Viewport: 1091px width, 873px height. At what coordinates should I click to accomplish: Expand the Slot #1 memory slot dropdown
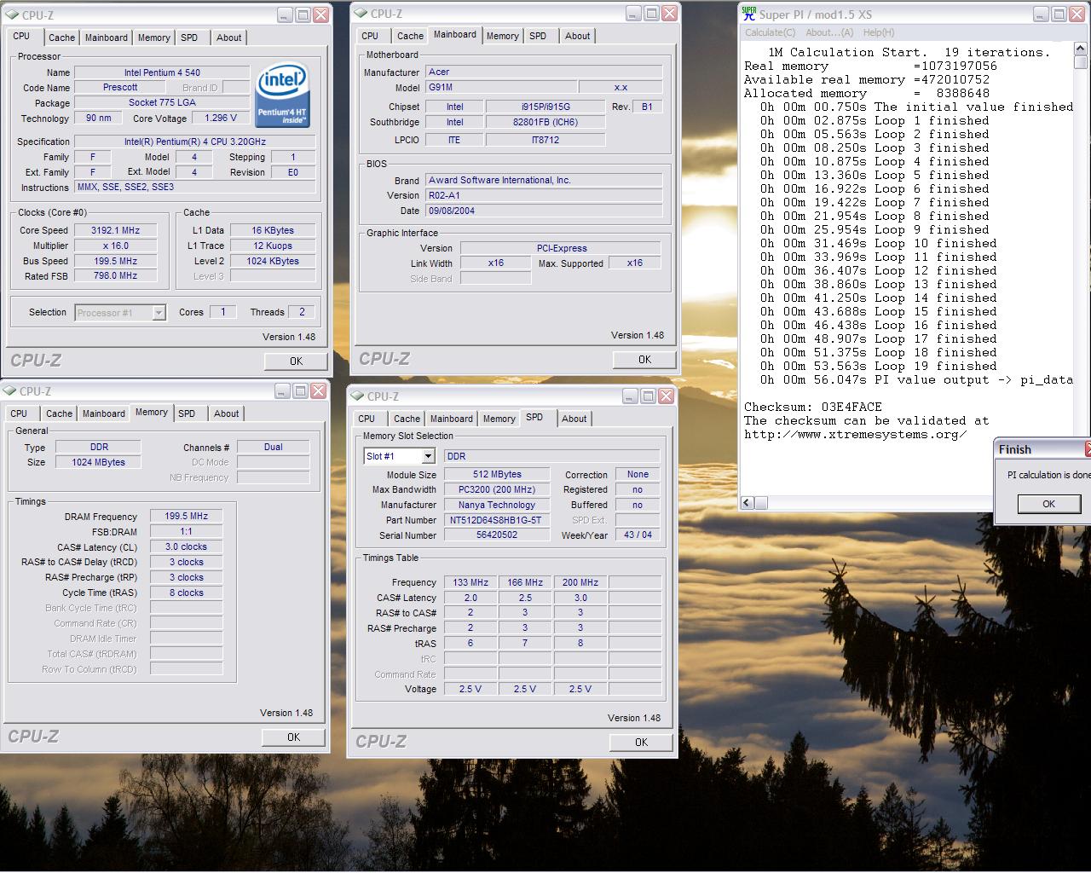click(428, 456)
